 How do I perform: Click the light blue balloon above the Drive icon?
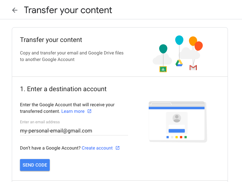pos(179,40)
